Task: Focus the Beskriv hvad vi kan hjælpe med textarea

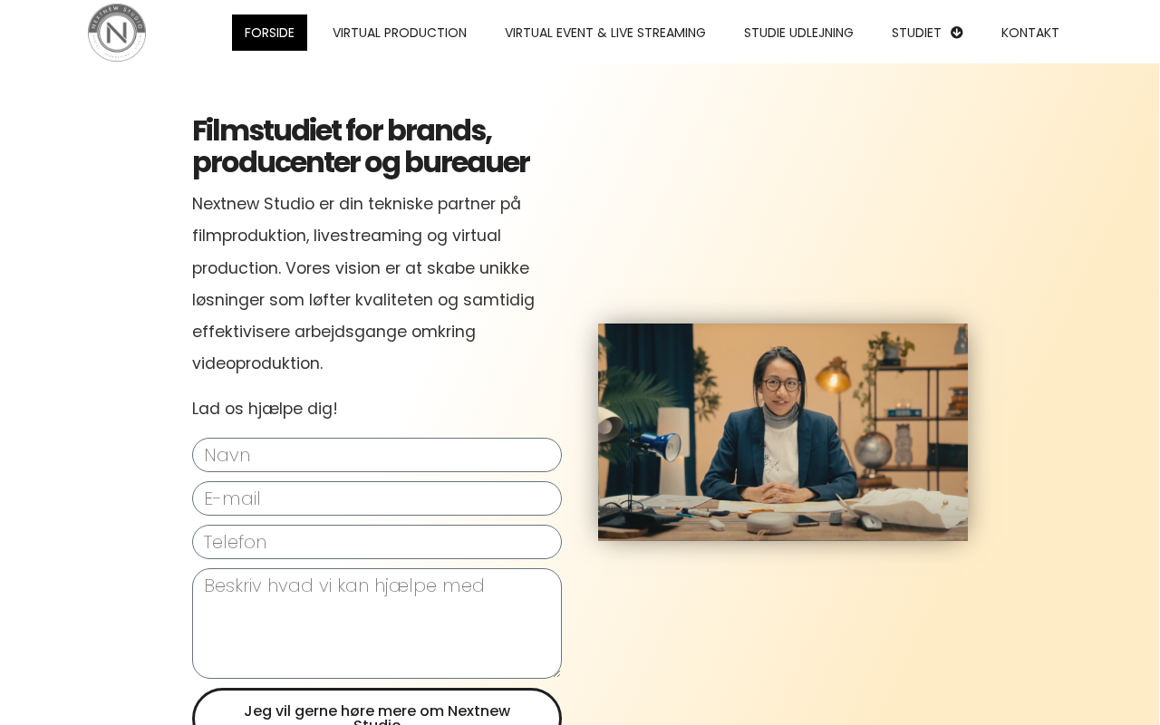Action: (377, 623)
